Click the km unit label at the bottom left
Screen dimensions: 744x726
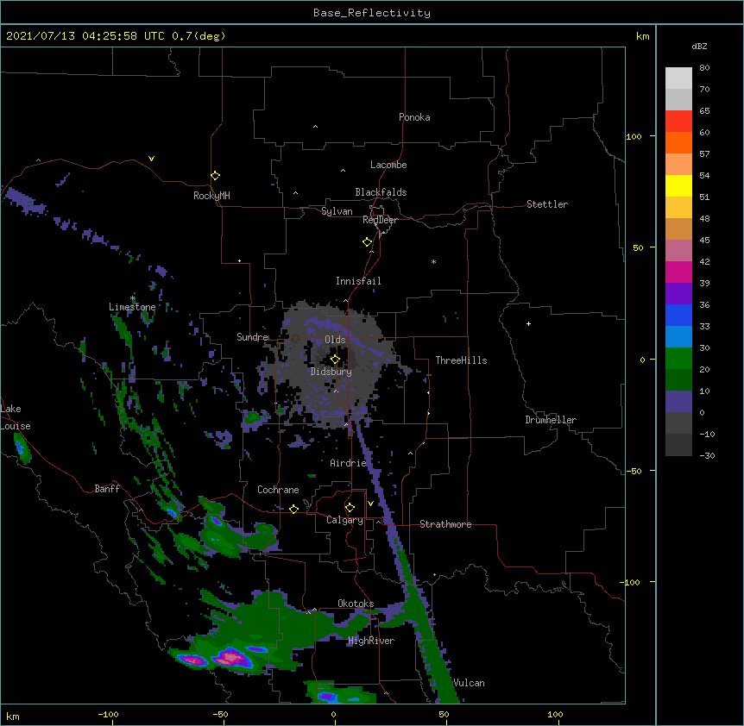pos(13,717)
